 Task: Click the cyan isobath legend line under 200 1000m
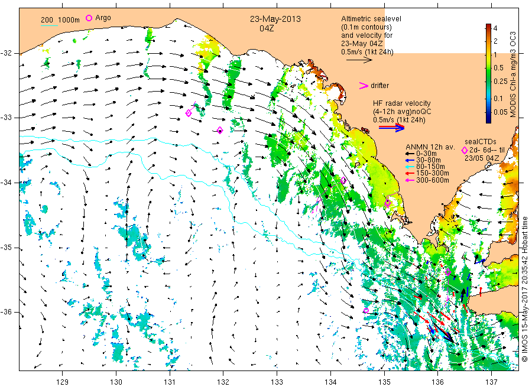[49, 25]
